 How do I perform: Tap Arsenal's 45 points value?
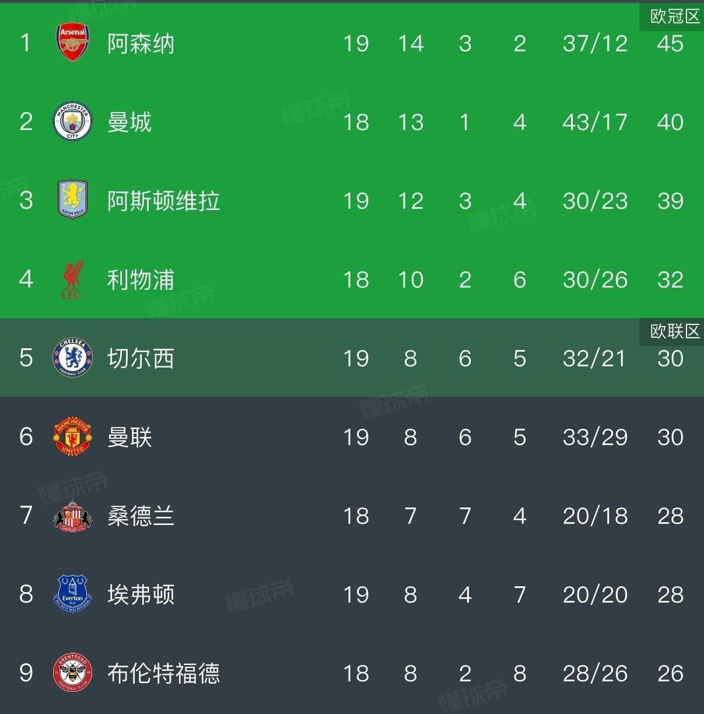click(670, 44)
